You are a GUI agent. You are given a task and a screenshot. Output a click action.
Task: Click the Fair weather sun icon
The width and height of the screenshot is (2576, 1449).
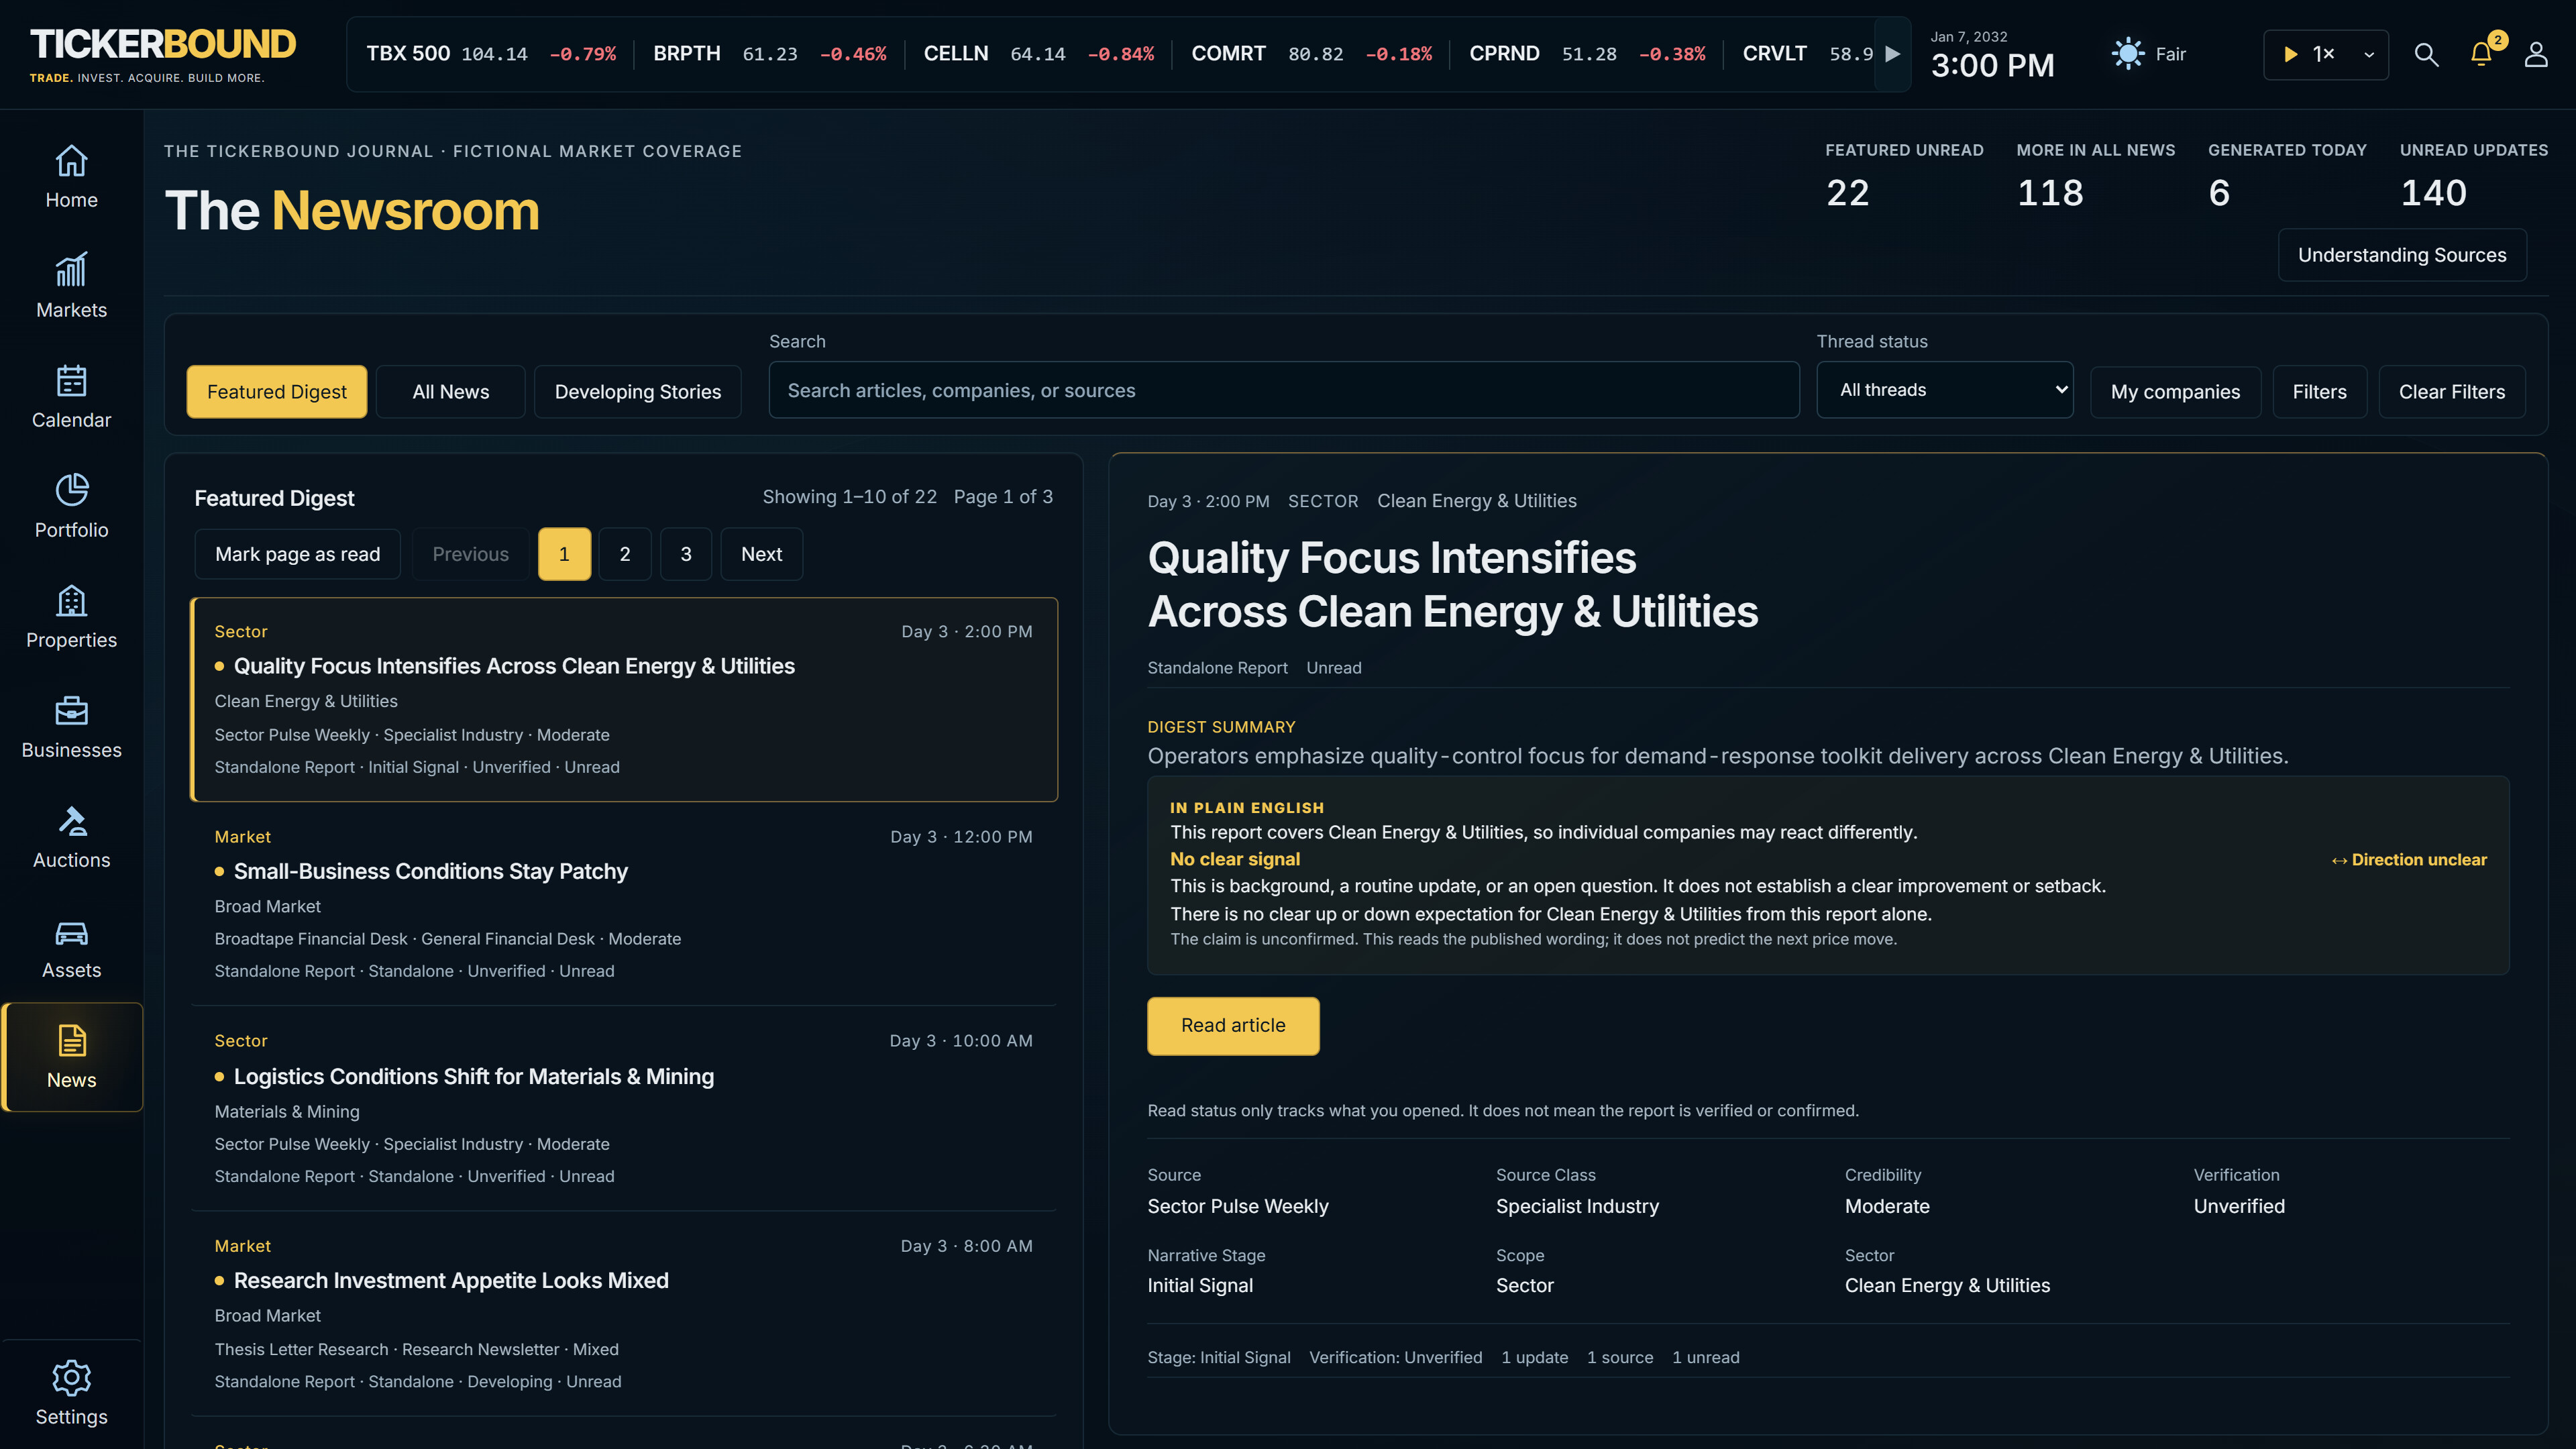coord(2127,54)
